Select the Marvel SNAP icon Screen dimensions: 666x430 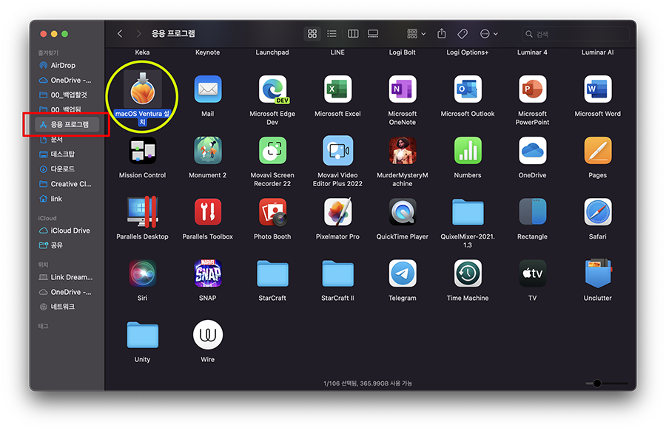pos(208,273)
